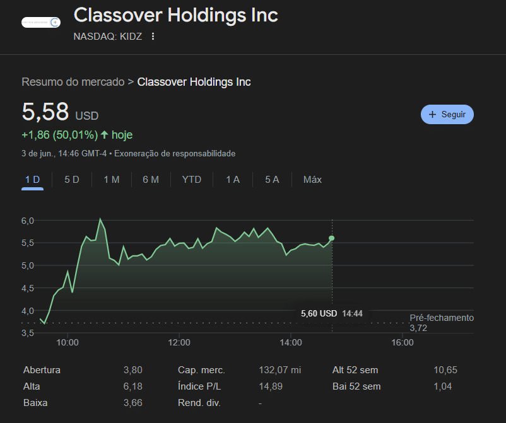Switch to the 5 A range tab
This screenshot has height=423, width=506.
coord(272,180)
